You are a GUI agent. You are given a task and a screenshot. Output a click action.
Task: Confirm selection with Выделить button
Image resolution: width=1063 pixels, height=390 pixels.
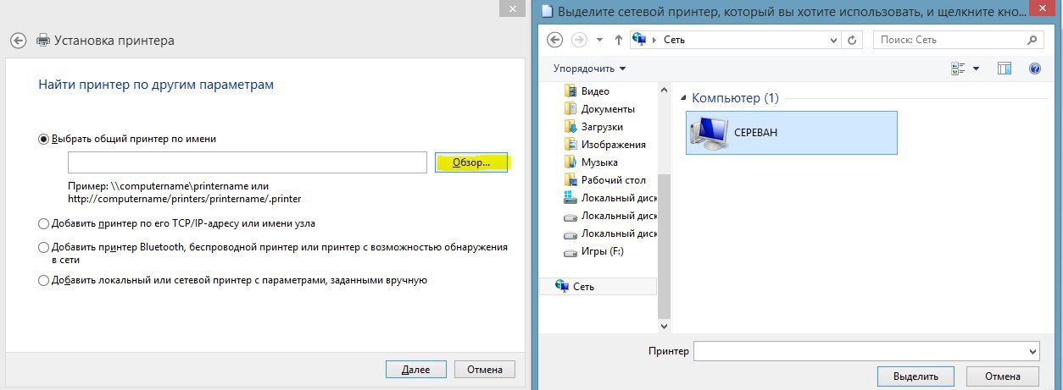pyautogui.click(x=916, y=376)
